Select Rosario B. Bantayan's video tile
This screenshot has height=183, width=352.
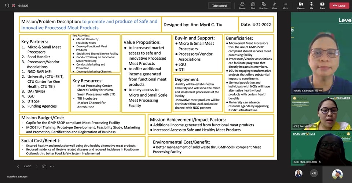[x=321, y=53]
